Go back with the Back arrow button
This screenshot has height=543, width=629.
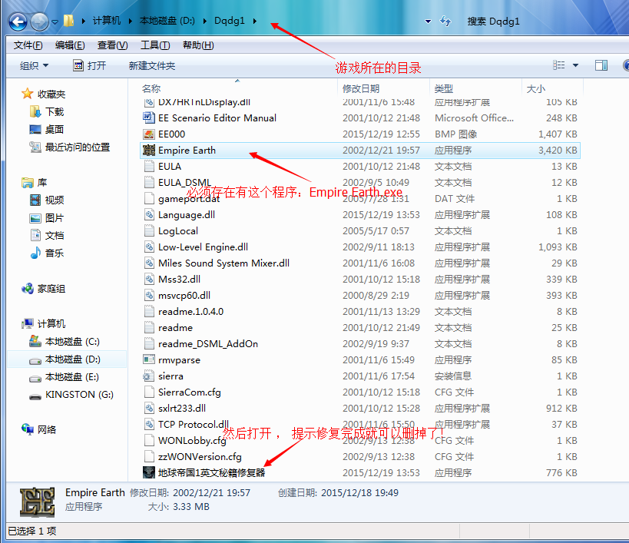pos(18,22)
